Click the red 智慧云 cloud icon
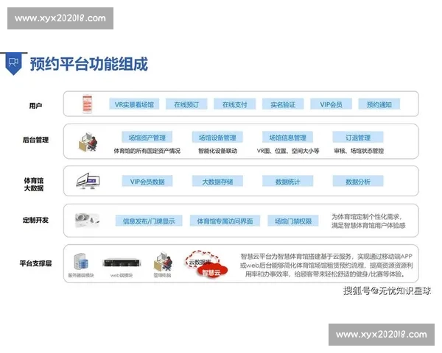 tap(211, 272)
